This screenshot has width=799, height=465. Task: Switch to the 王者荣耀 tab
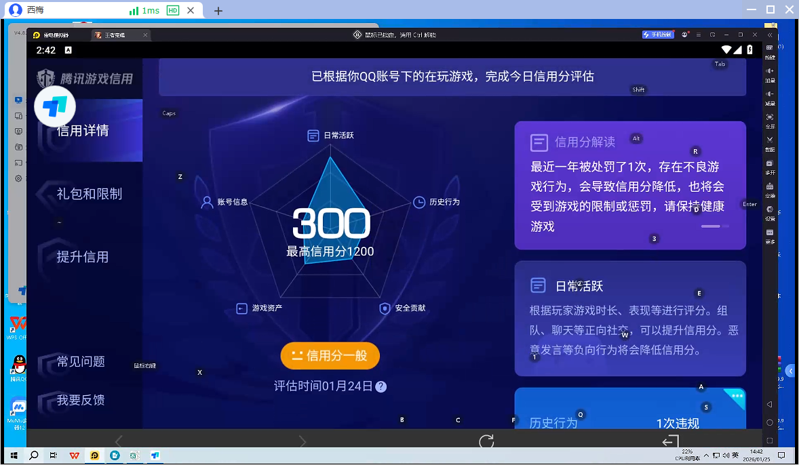tap(115, 34)
